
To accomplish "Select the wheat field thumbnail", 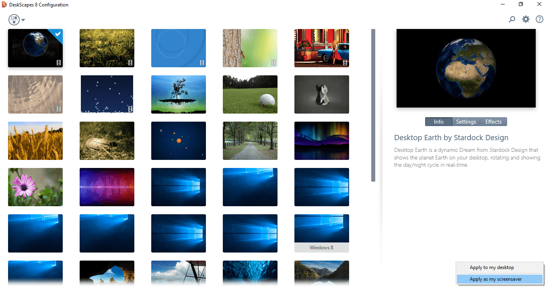I will point(35,141).
